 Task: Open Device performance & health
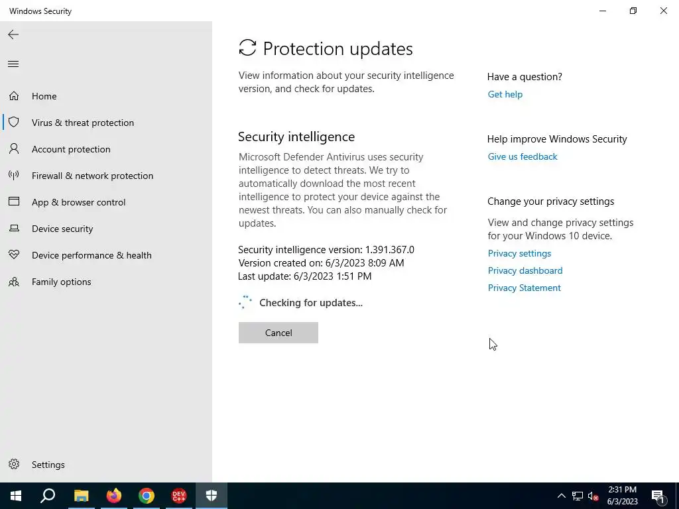[92, 255]
